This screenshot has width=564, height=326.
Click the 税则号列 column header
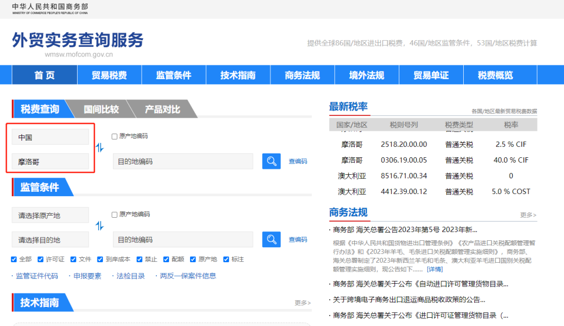coord(404,125)
